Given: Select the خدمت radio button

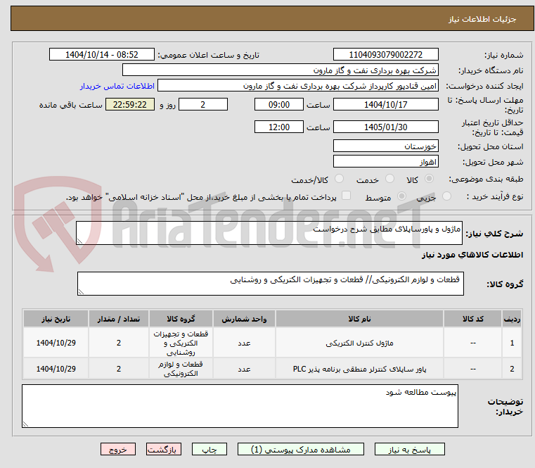Looking at the screenshot, I should pos(389,179).
